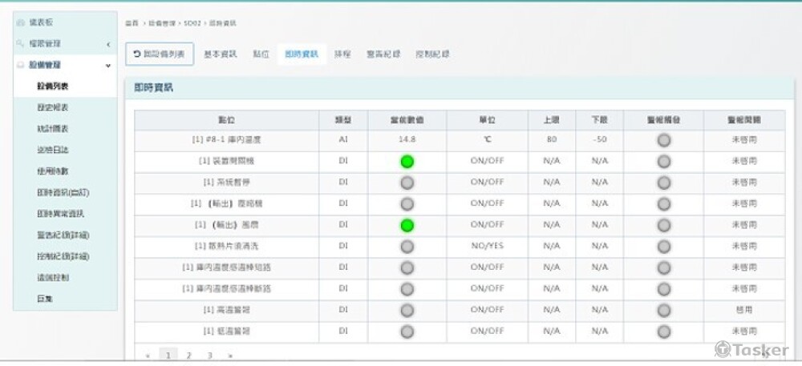Open 巨集 in the sidebar
Screen dimensions: 802x366
[44, 300]
